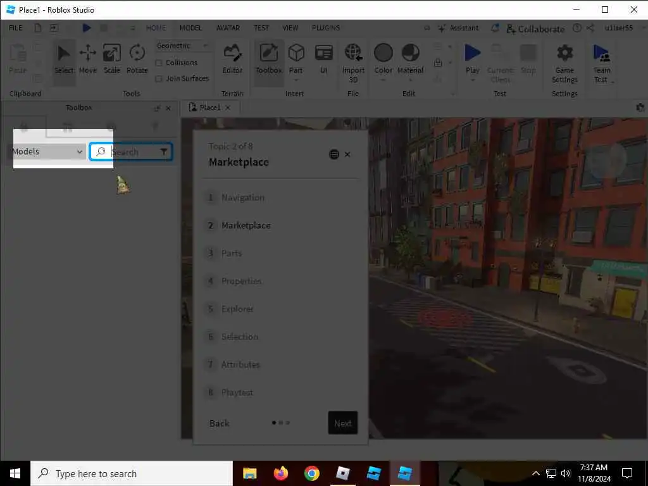Viewport: 648px width, 486px height.
Task: Open Game Settings
Action: [x=564, y=63]
